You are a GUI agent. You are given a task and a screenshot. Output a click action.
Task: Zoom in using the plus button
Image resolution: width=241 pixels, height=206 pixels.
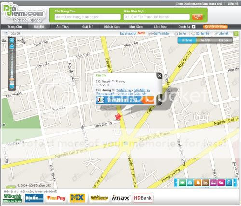pyautogui.click(x=12, y=86)
